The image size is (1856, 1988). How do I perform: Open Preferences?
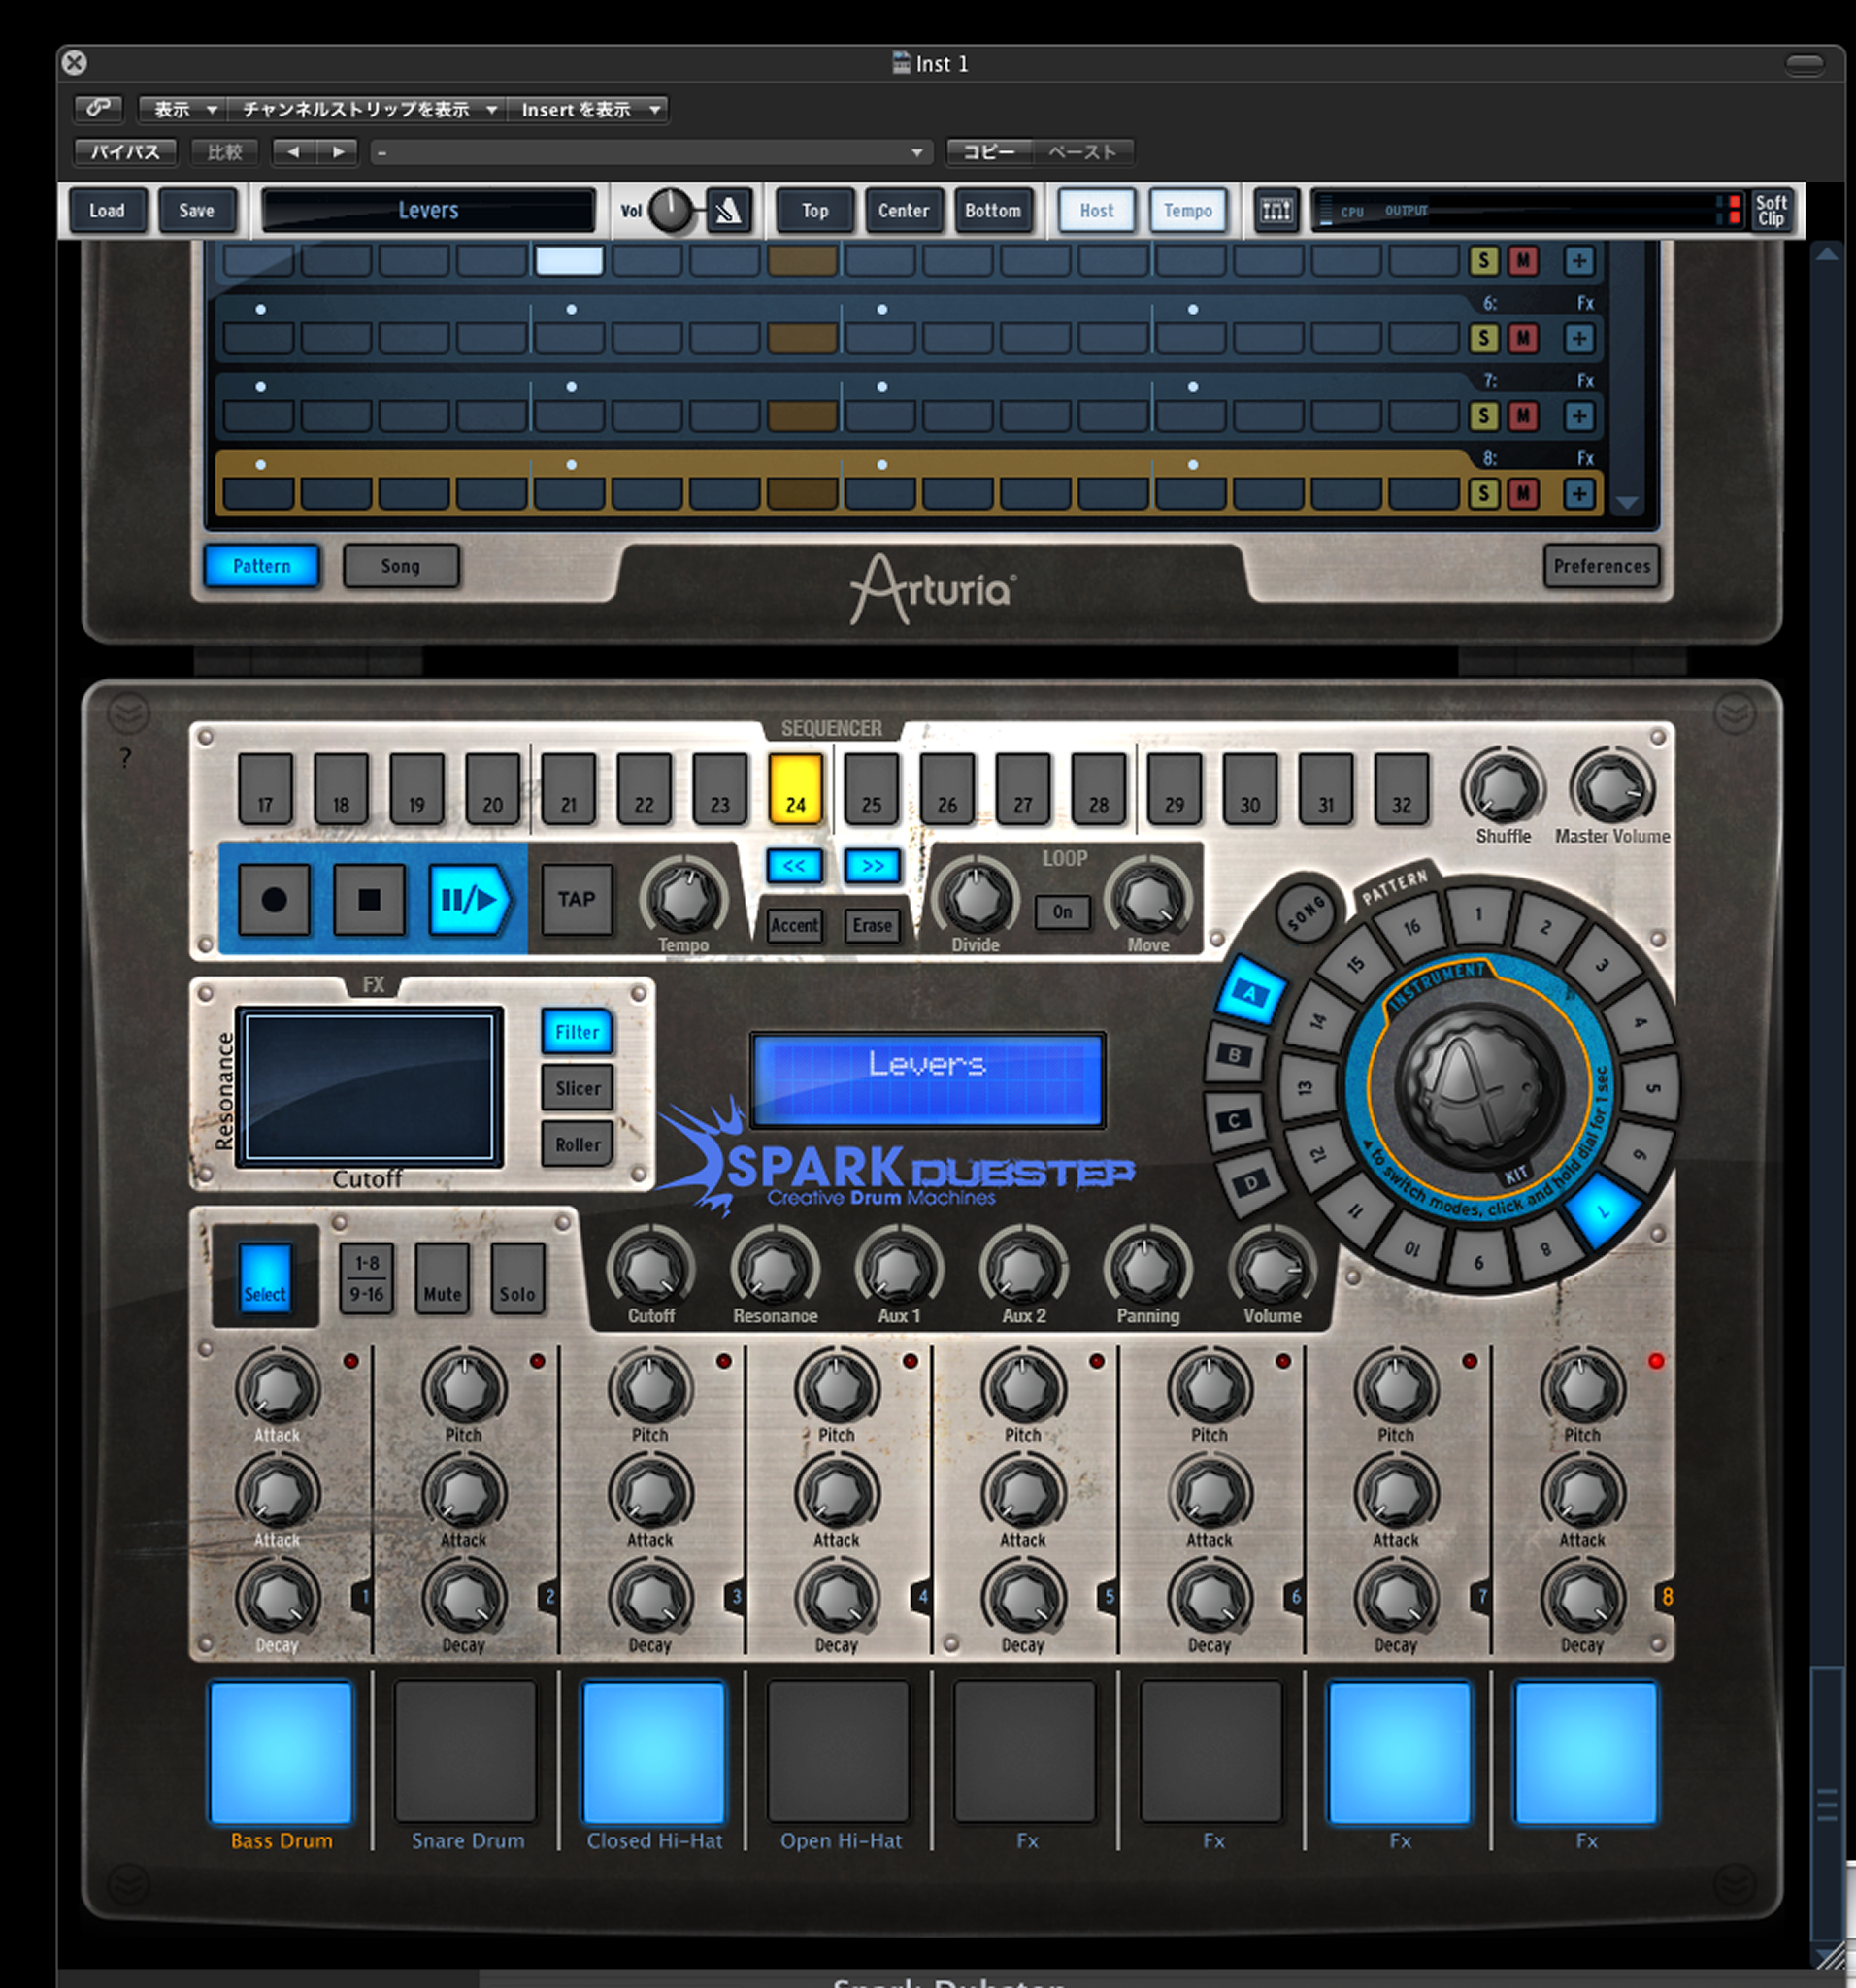(x=1601, y=566)
